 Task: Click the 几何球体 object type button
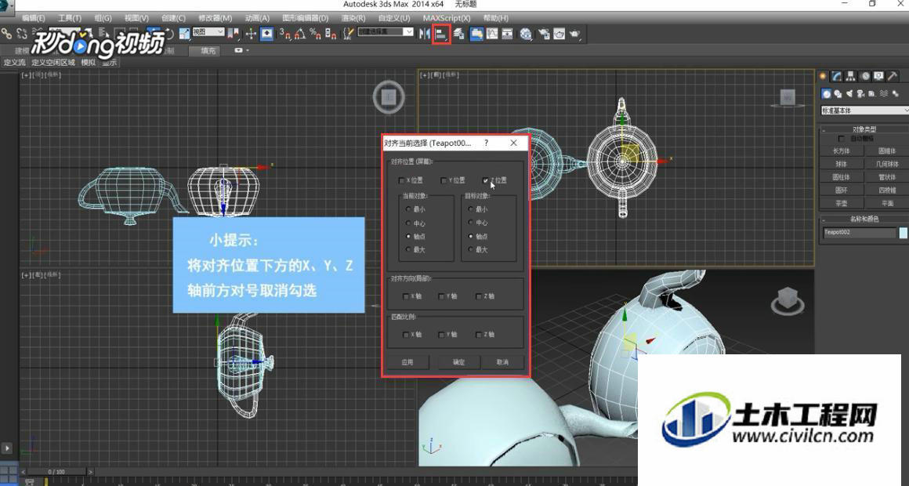(x=887, y=164)
